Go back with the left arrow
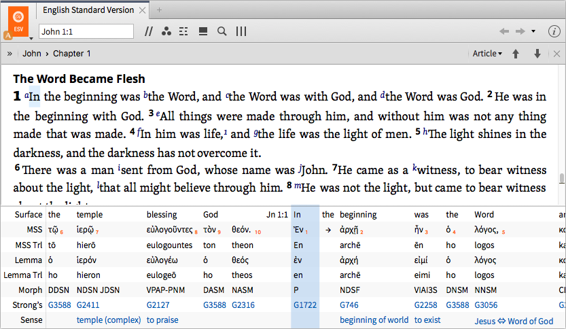566x329 pixels. pyautogui.click(x=504, y=31)
